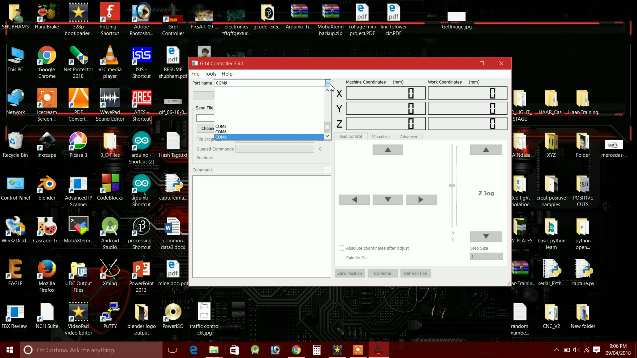637x358 pixels.
Task: Click the Y-axis down jog arrow
Action: pos(388,199)
